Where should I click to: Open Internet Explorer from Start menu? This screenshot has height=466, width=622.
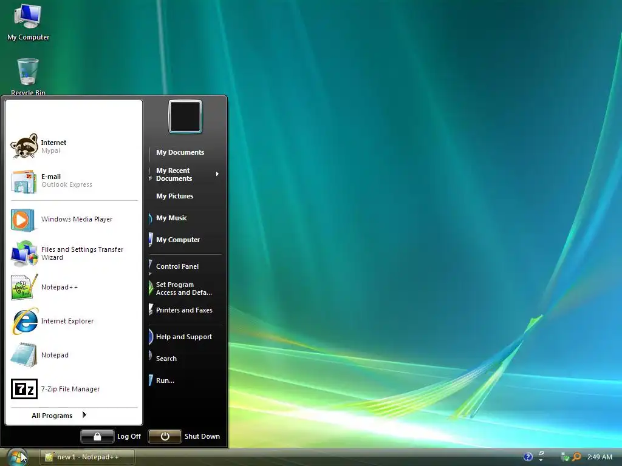click(73, 322)
